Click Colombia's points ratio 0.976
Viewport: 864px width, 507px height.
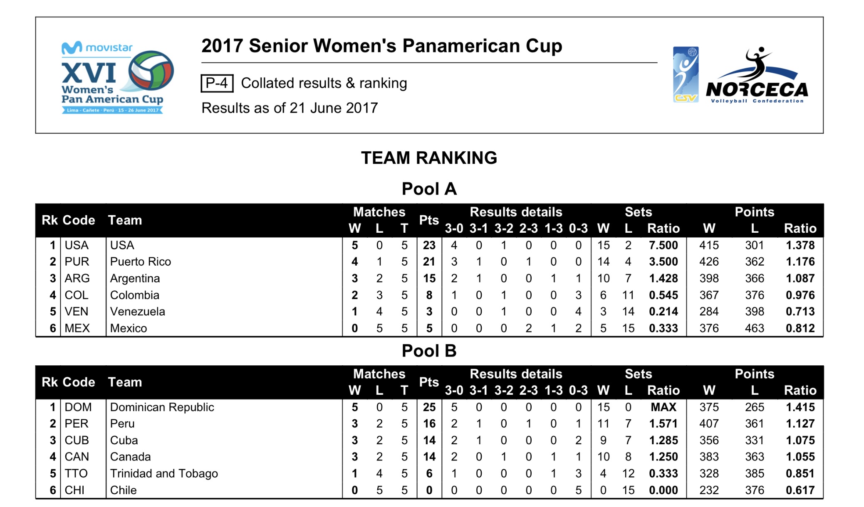800,295
